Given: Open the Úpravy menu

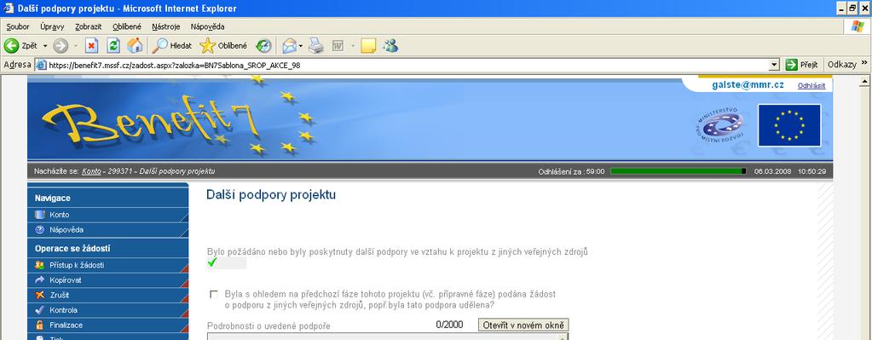Looking at the screenshot, I should [52, 26].
